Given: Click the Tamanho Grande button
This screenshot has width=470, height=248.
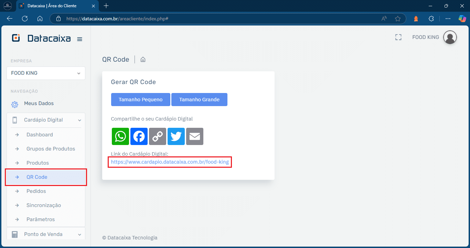Looking at the screenshot, I should 199,100.
